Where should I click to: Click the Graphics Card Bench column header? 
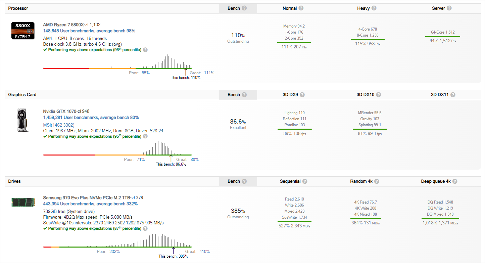pos(238,95)
